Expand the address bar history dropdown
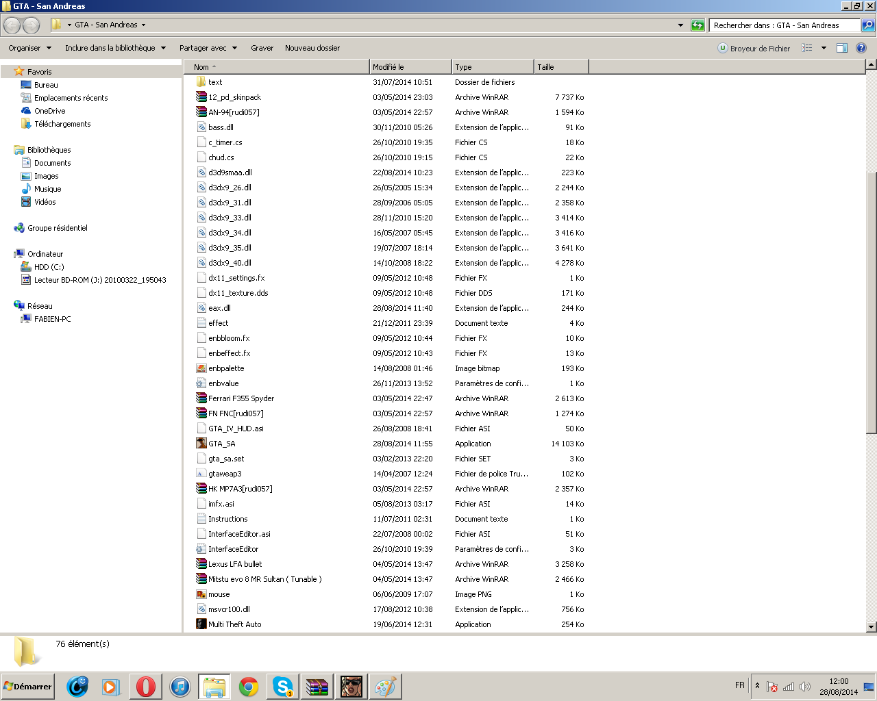Viewport: 877px width, 701px height. [x=680, y=25]
